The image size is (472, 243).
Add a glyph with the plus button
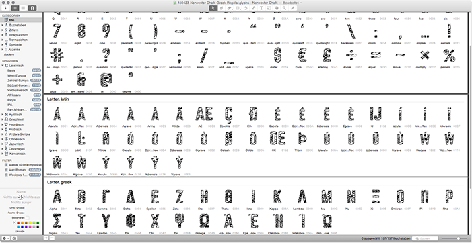point(46,238)
